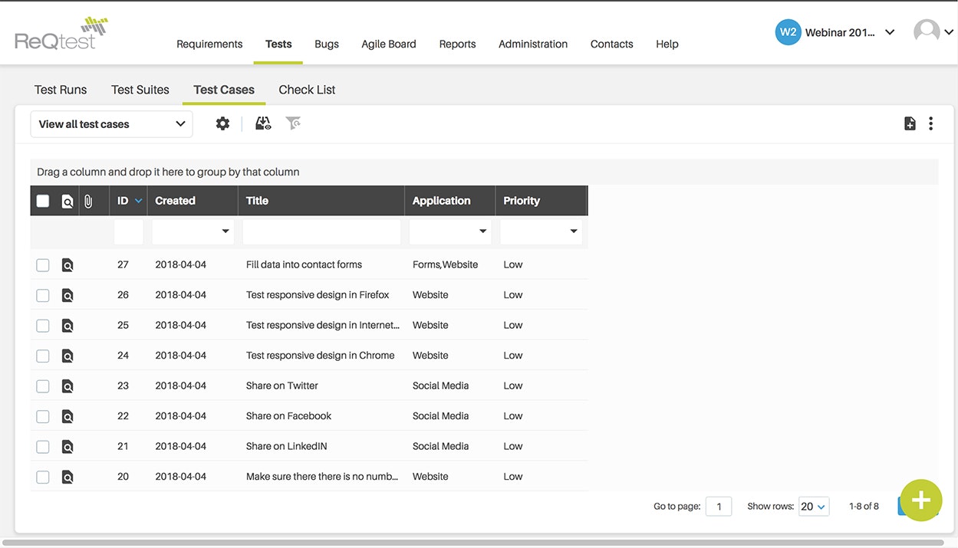Click 'Share on LinkedIN' title
Image resolution: width=958 pixels, height=548 pixels.
pyautogui.click(x=286, y=446)
